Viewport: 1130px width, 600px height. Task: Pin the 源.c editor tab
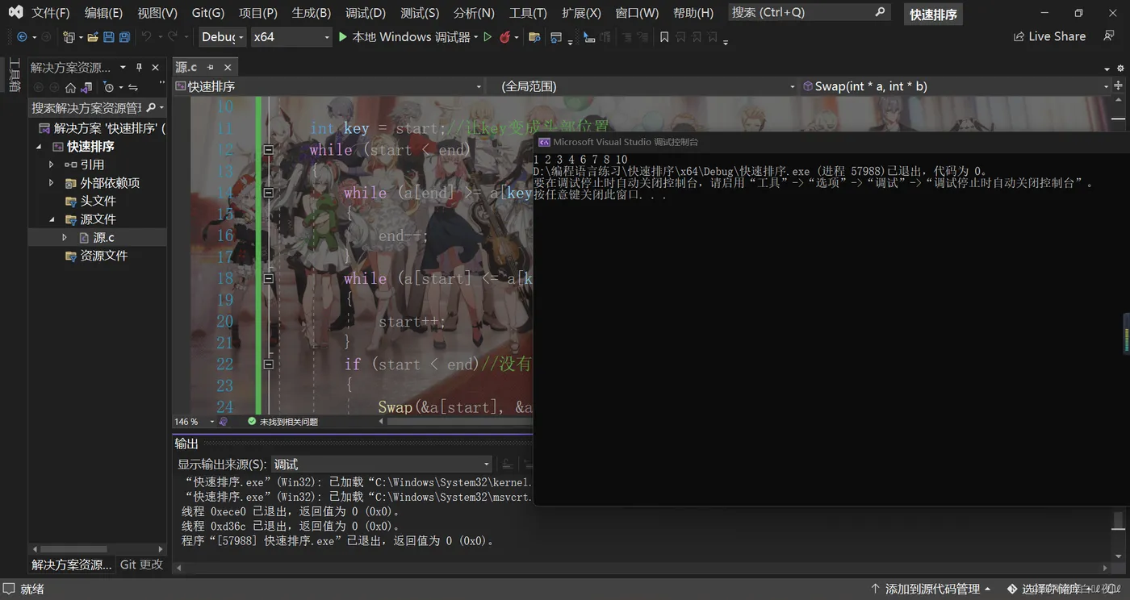click(x=211, y=67)
